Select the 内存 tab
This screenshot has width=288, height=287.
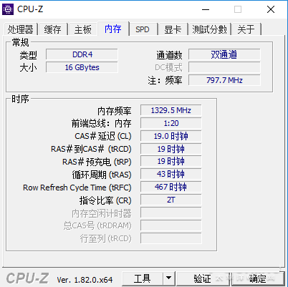click(x=113, y=29)
